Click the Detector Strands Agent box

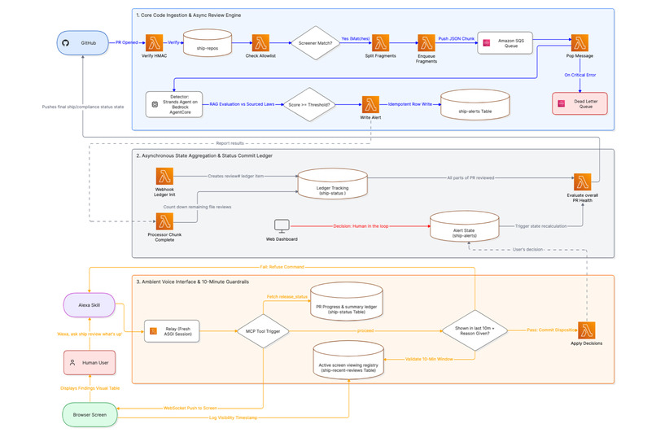(x=174, y=104)
